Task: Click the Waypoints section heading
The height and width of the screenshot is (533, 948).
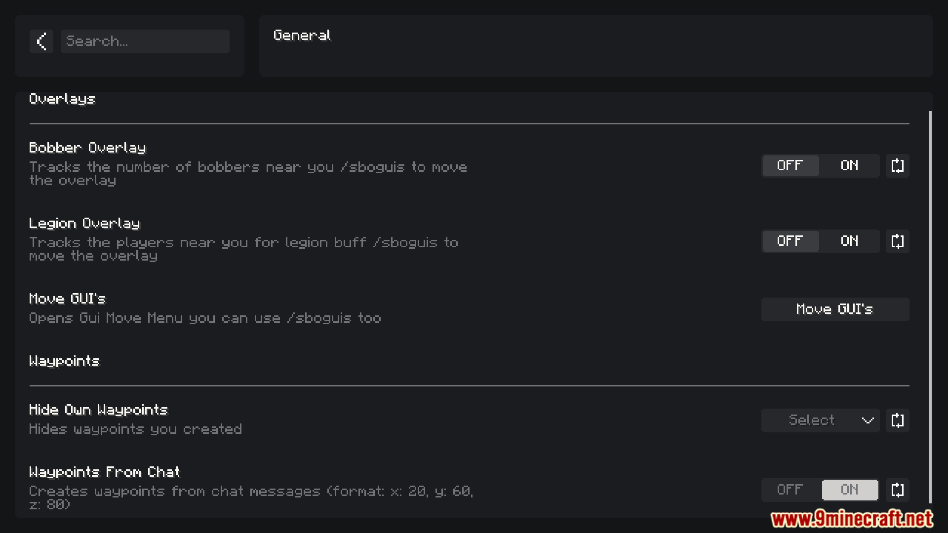Action: click(64, 361)
